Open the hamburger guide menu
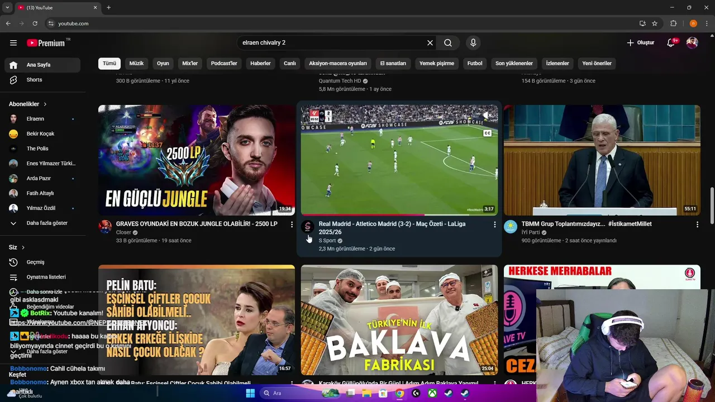This screenshot has height=402, width=715. [x=13, y=42]
